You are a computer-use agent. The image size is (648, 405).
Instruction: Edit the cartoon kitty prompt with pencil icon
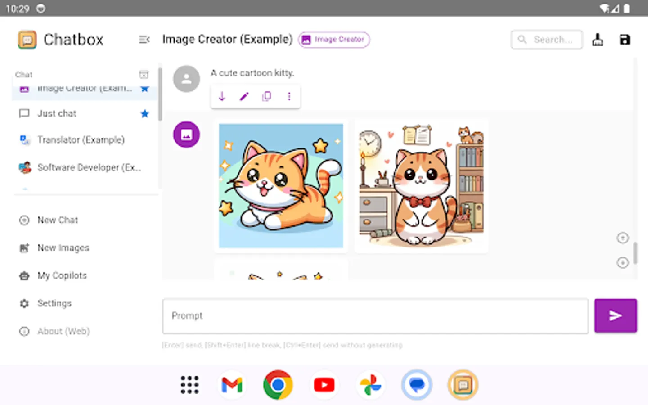tap(244, 96)
